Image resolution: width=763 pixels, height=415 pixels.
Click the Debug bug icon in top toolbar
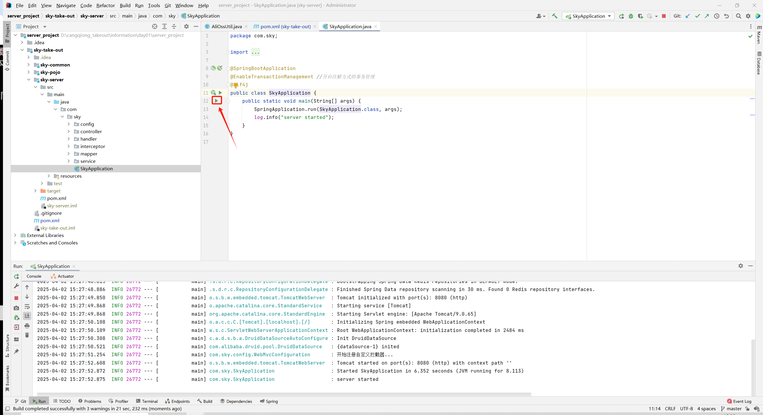[631, 16]
